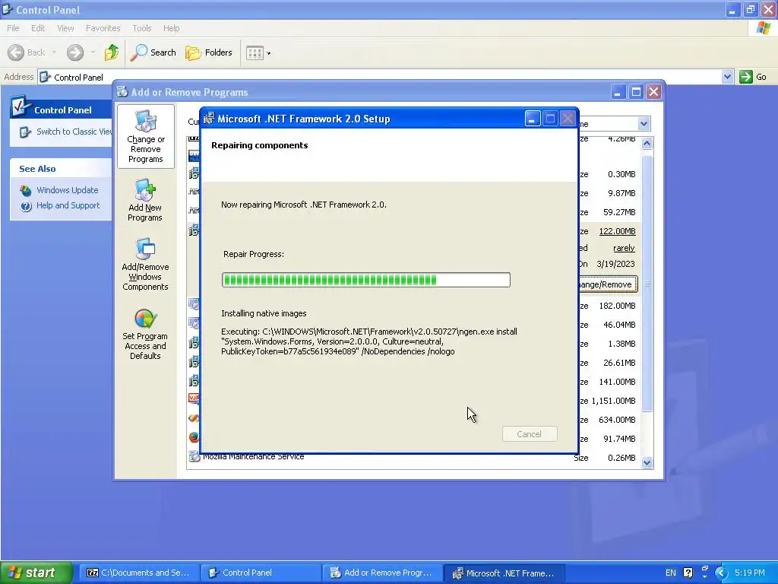Click the Up folder icon in toolbar

[112, 52]
